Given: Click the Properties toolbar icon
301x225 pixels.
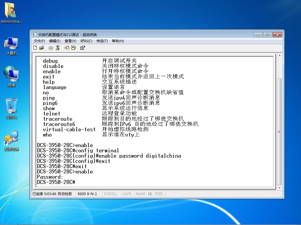Looking at the screenshot, I should point(82,48).
